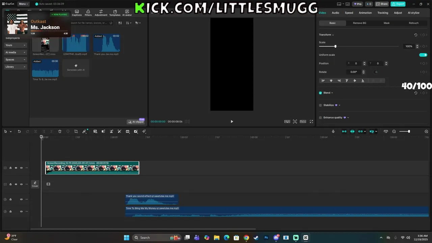
Task: Switch to the Audio tab
Action: 335,13
